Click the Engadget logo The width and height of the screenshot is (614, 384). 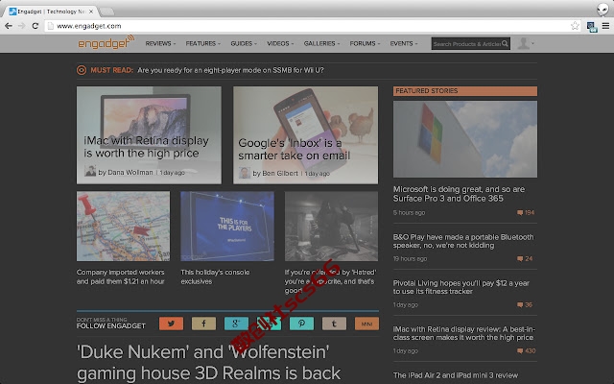pyautogui.click(x=106, y=42)
